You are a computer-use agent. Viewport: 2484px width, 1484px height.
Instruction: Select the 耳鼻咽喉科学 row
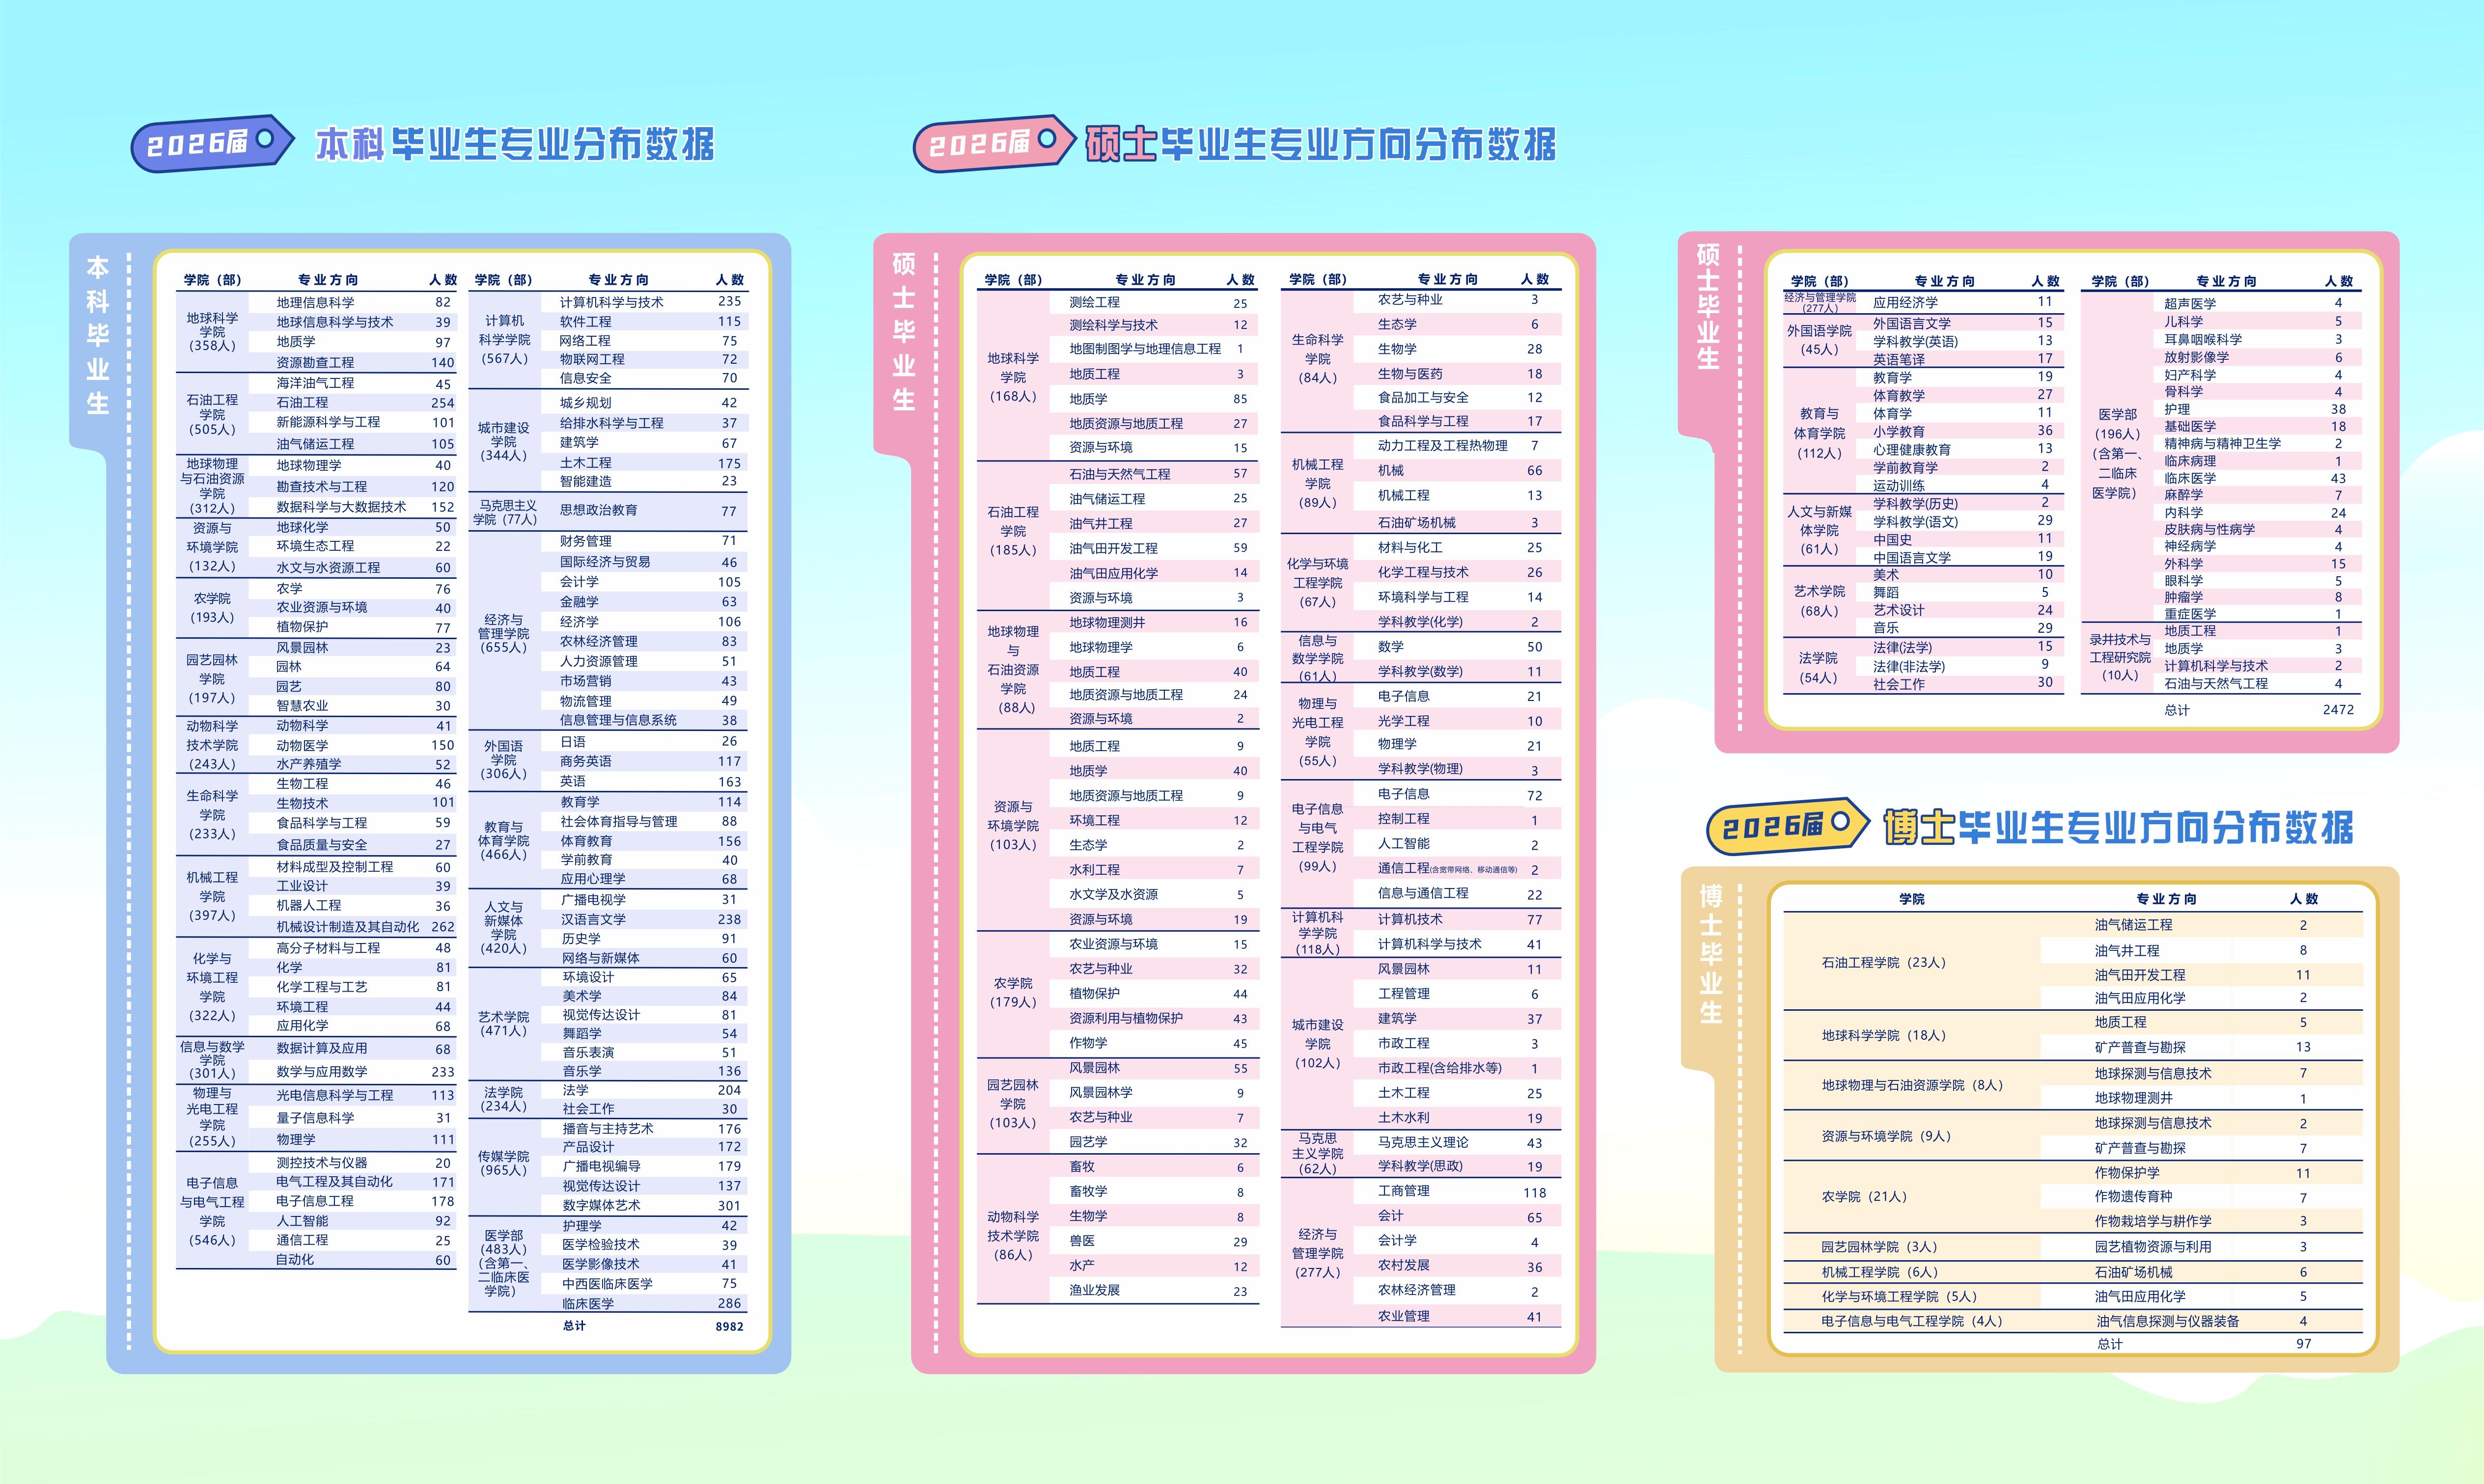[2257, 340]
